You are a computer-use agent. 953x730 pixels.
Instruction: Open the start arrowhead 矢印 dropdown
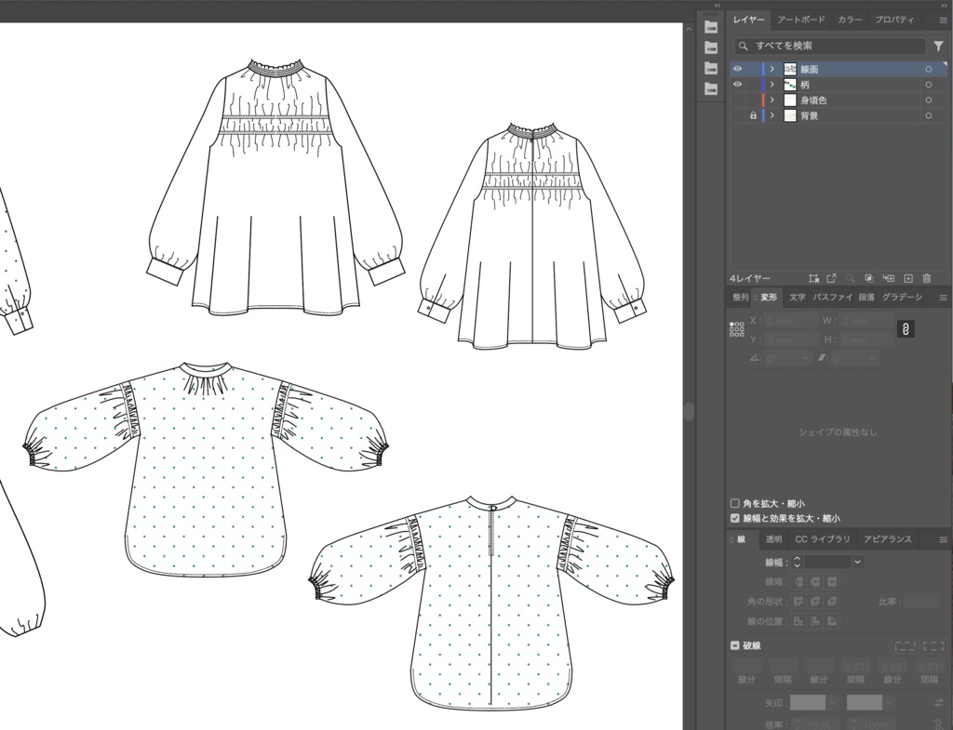(x=833, y=703)
